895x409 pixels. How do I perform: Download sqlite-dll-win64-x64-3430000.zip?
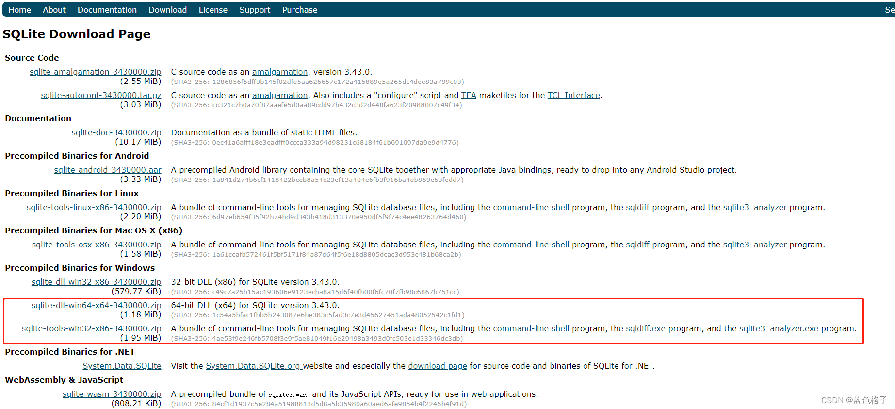96,305
